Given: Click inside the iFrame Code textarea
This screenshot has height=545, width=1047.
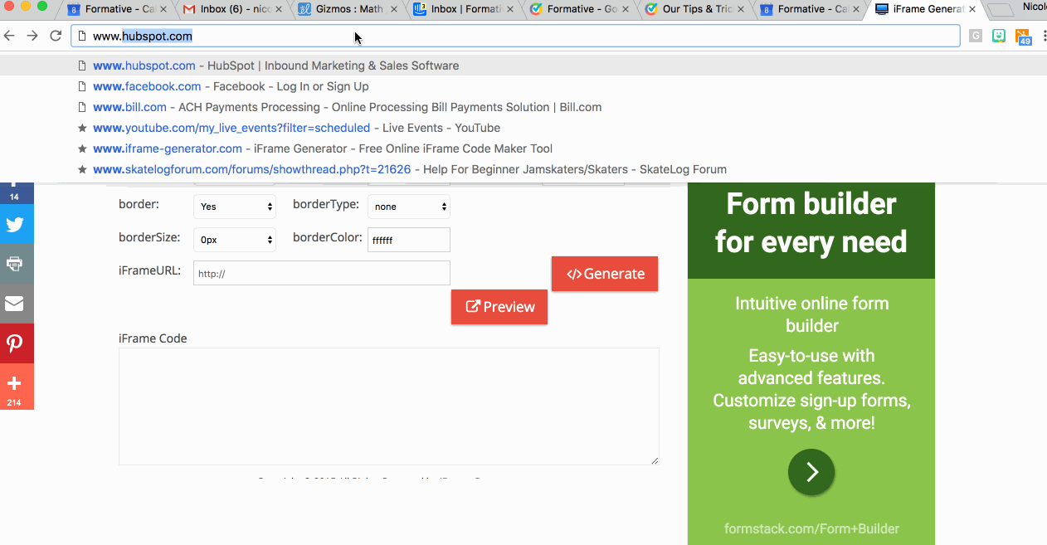Looking at the screenshot, I should click(388, 406).
